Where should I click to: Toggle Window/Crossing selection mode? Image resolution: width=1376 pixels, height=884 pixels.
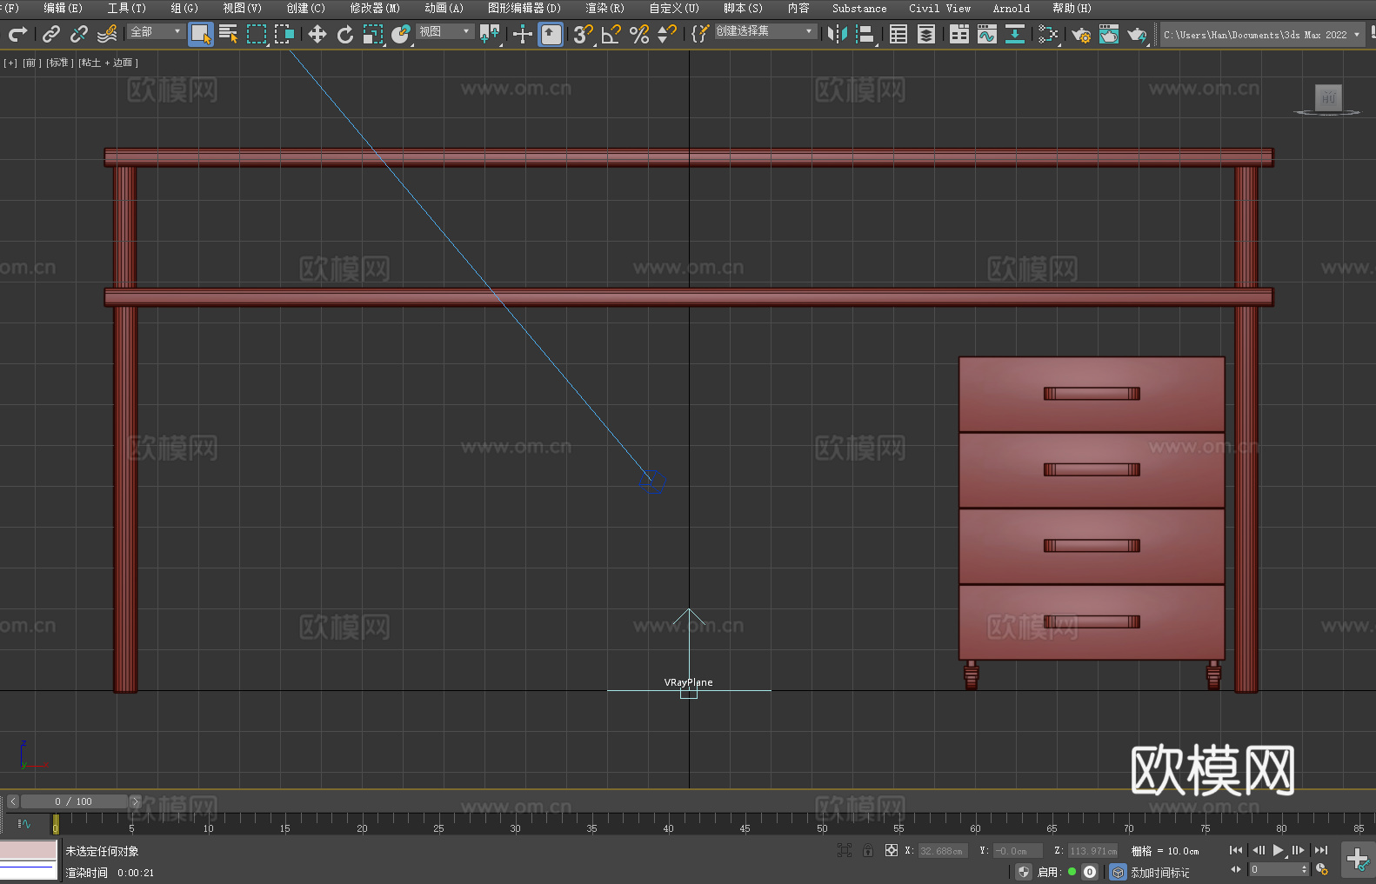click(284, 34)
